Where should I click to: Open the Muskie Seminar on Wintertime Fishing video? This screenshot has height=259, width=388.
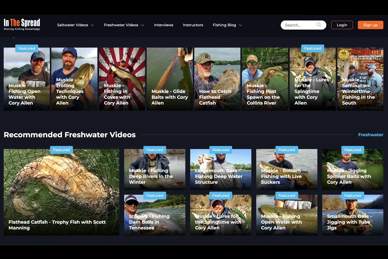360,79
